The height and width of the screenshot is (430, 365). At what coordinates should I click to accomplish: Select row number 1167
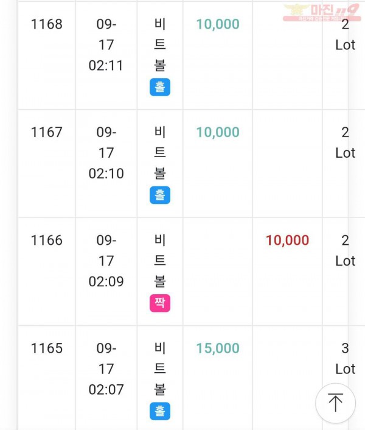(47, 132)
